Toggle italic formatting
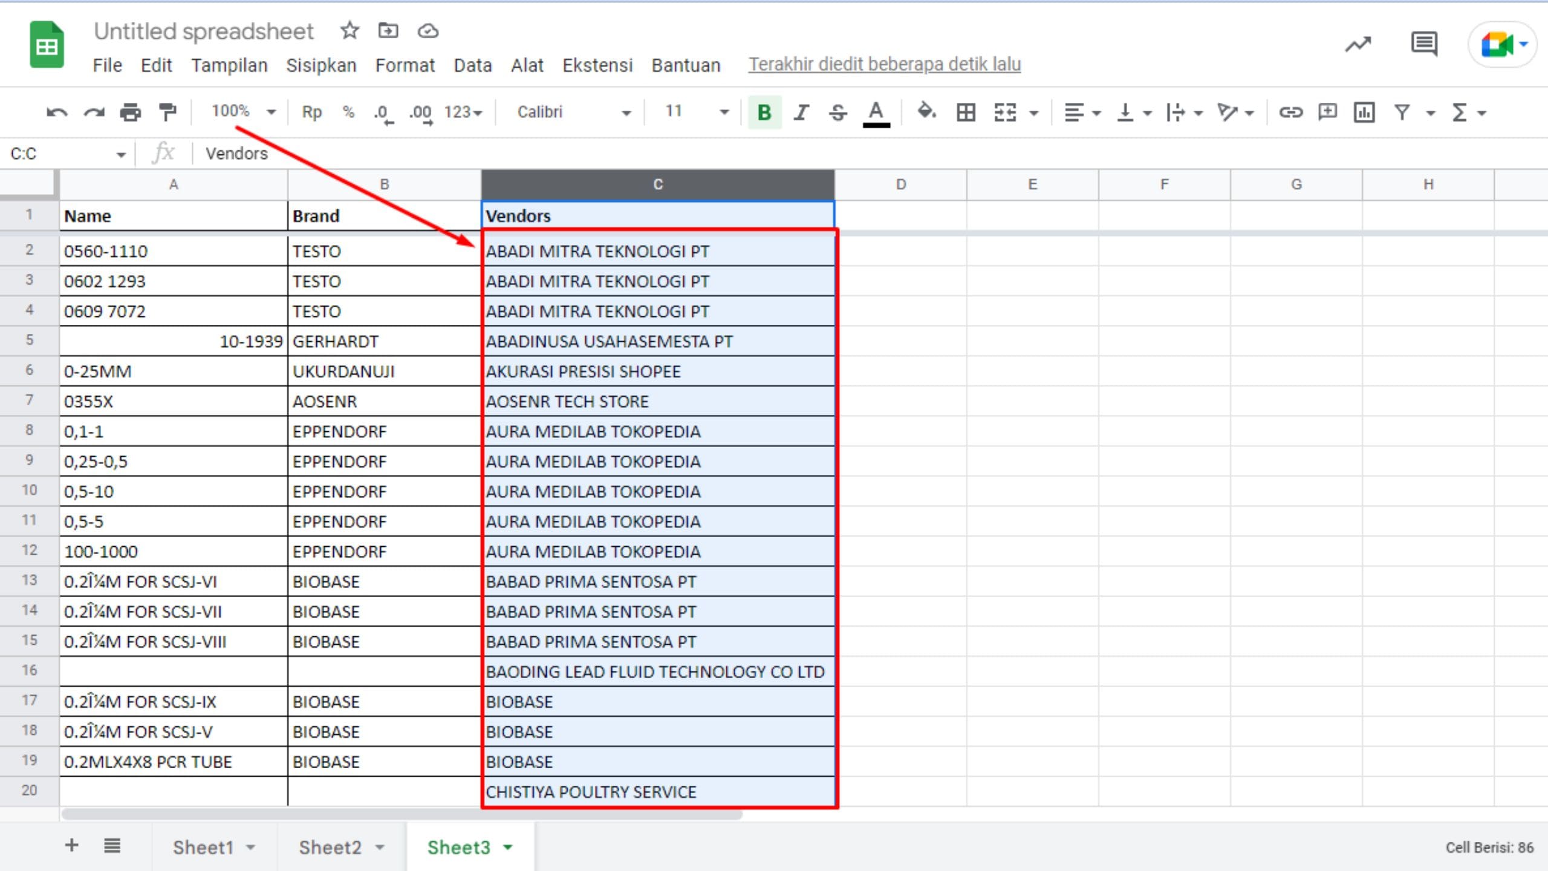Screen dimensions: 1548x871 coord(801,113)
